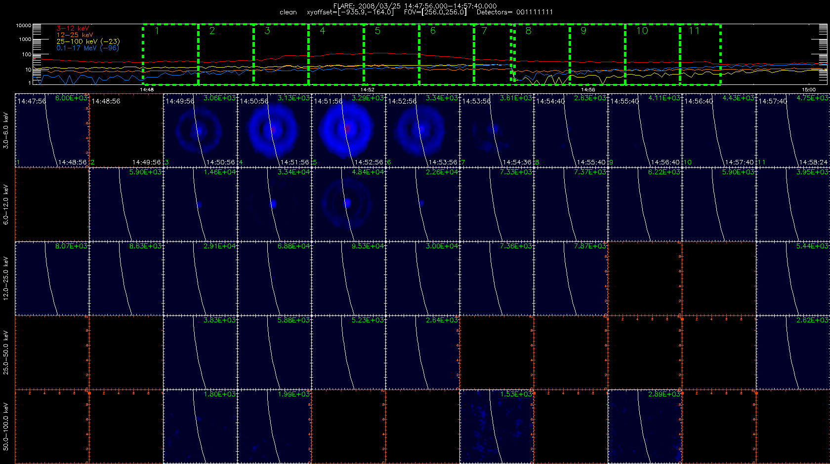The height and width of the screenshot is (464, 830).
Task: Click the FLARE 2008/03/25 title line
Action: tap(415, 6)
